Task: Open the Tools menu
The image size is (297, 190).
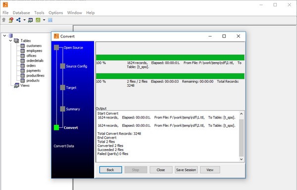Action: pos(39,13)
